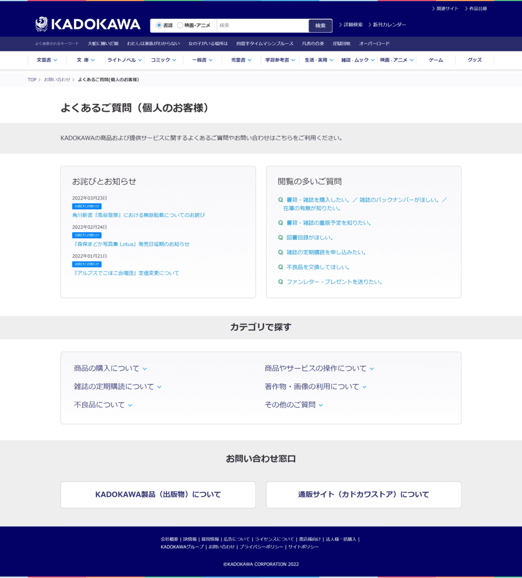Expand the ライトノベル menu

pos(125,60)
